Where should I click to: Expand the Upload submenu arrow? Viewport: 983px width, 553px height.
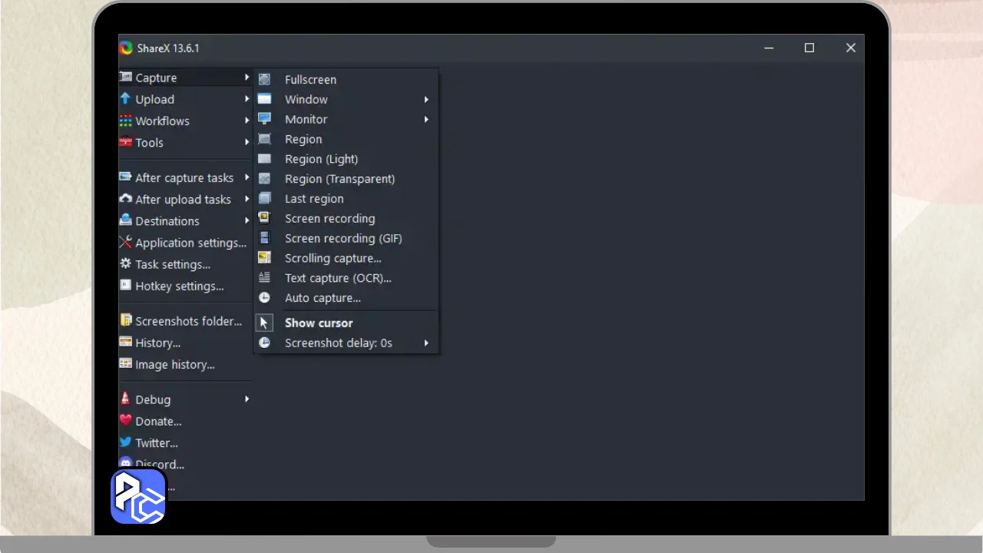(x=247, y=99)
